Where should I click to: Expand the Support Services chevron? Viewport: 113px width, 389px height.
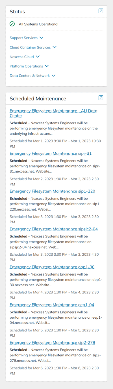coord(42,37)
